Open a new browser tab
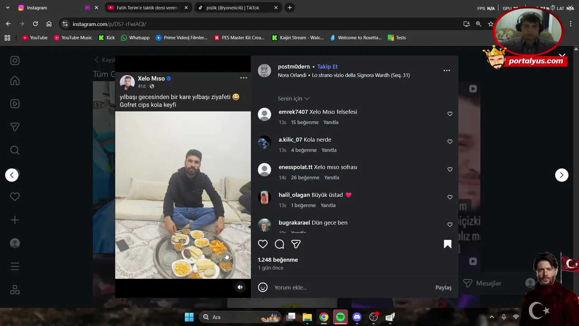The image size is (579, 326). [x=289, y=8]
